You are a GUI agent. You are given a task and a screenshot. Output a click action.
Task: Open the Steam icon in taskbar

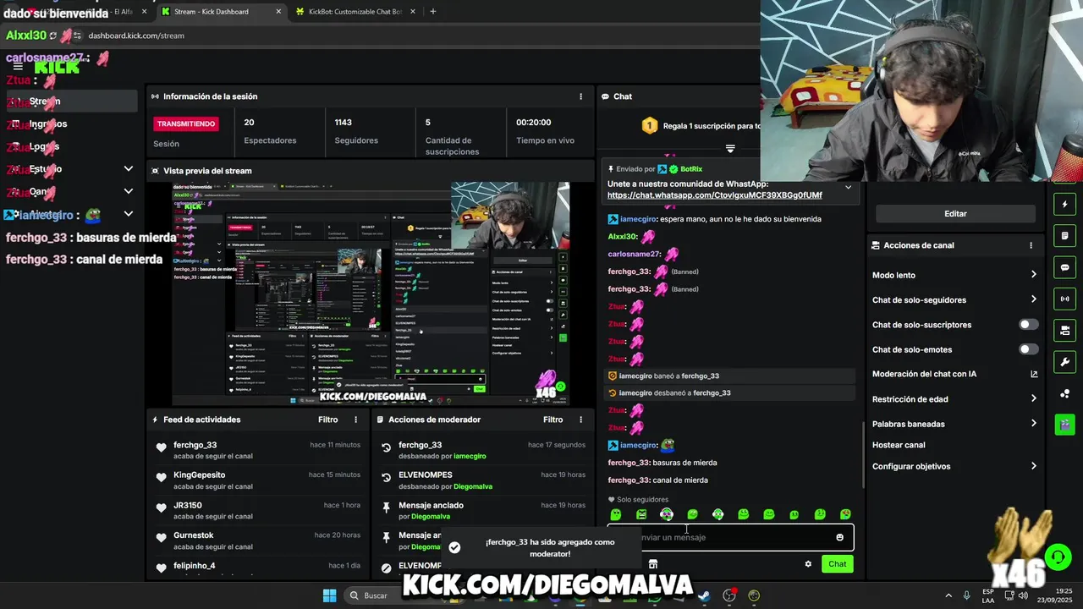point(703,595)
